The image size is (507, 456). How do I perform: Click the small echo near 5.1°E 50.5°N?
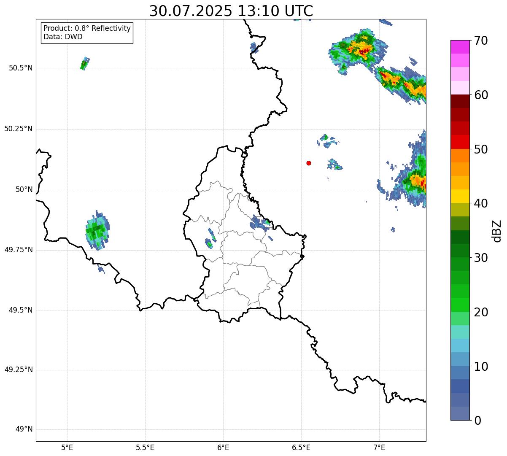click(85, 63)
